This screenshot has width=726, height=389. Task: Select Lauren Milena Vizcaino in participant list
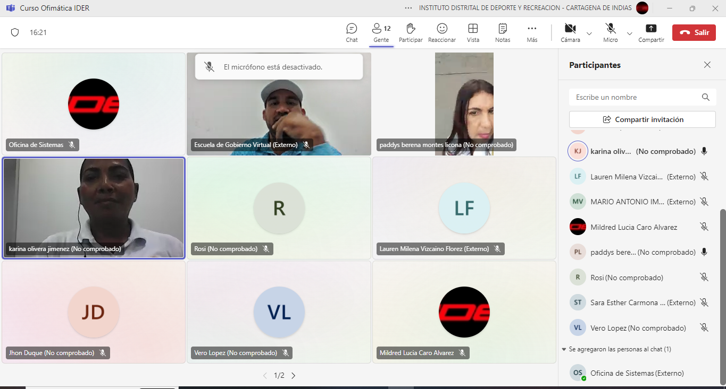click(x=638, y=176)
